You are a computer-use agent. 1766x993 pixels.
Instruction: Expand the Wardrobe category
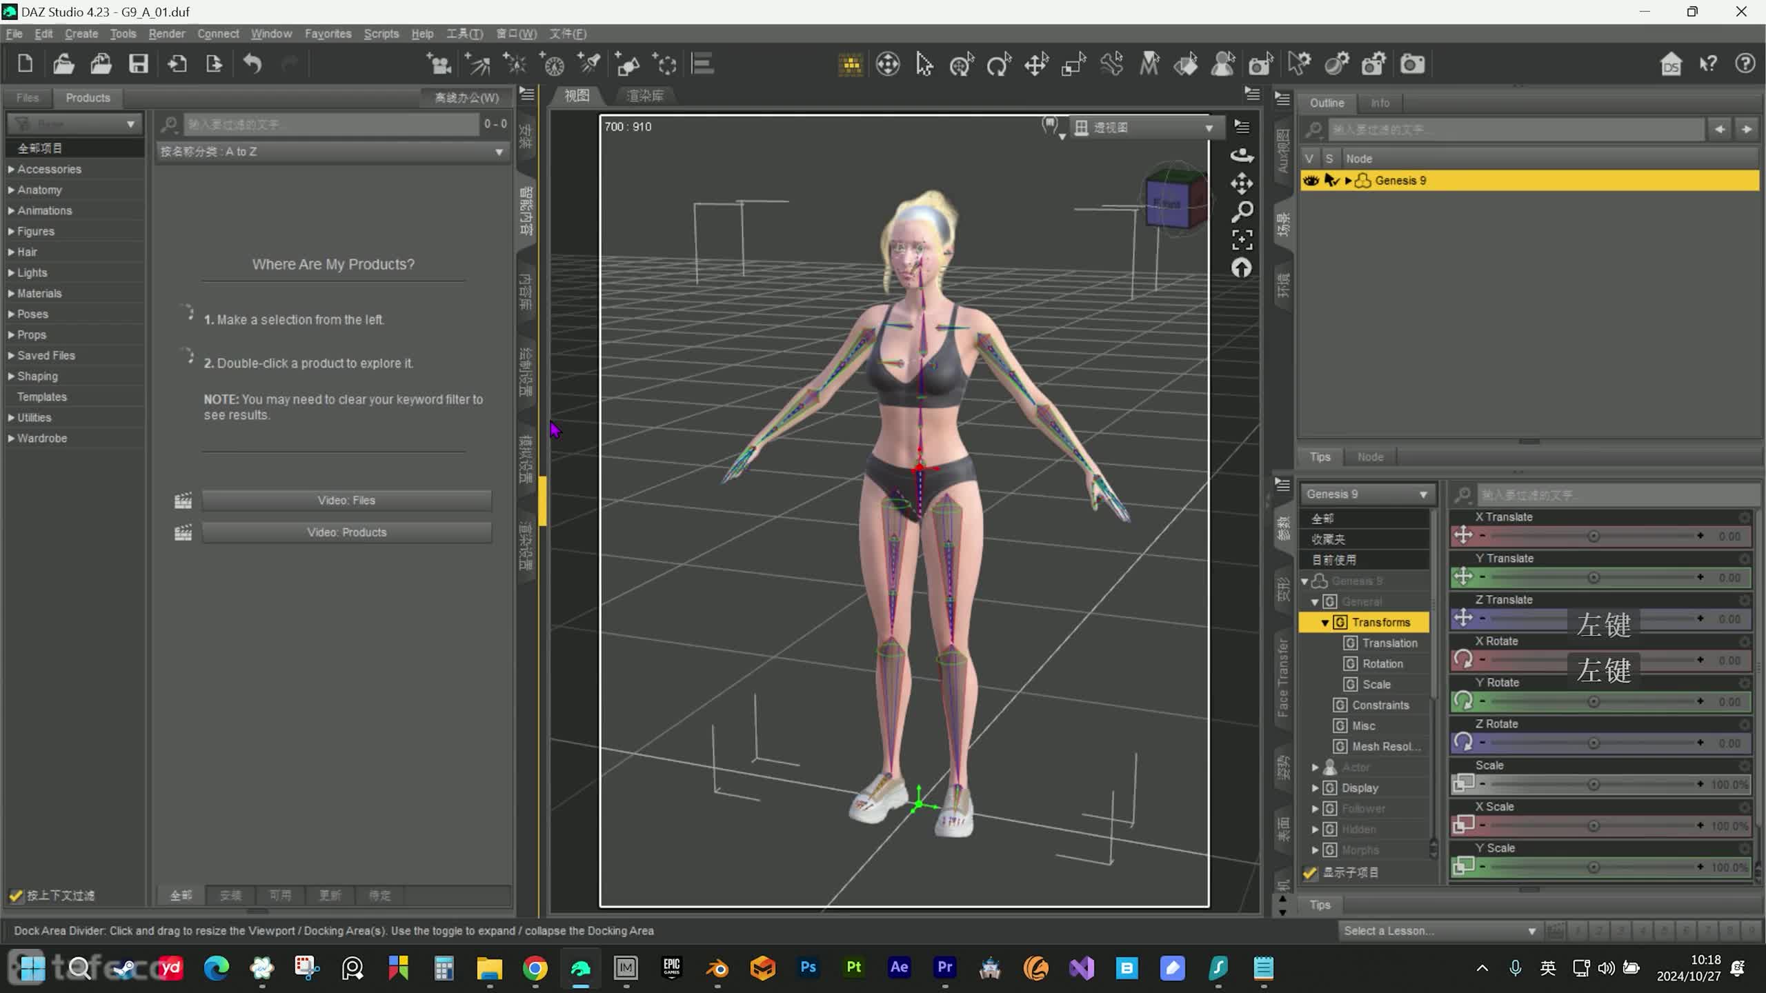coord(11,438)
